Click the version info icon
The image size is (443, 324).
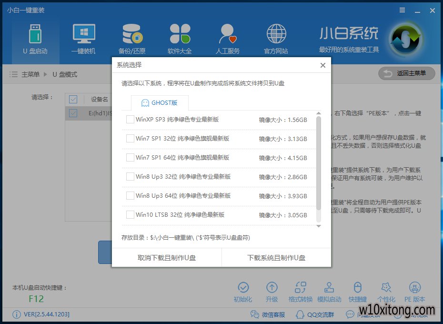(17, 314)
